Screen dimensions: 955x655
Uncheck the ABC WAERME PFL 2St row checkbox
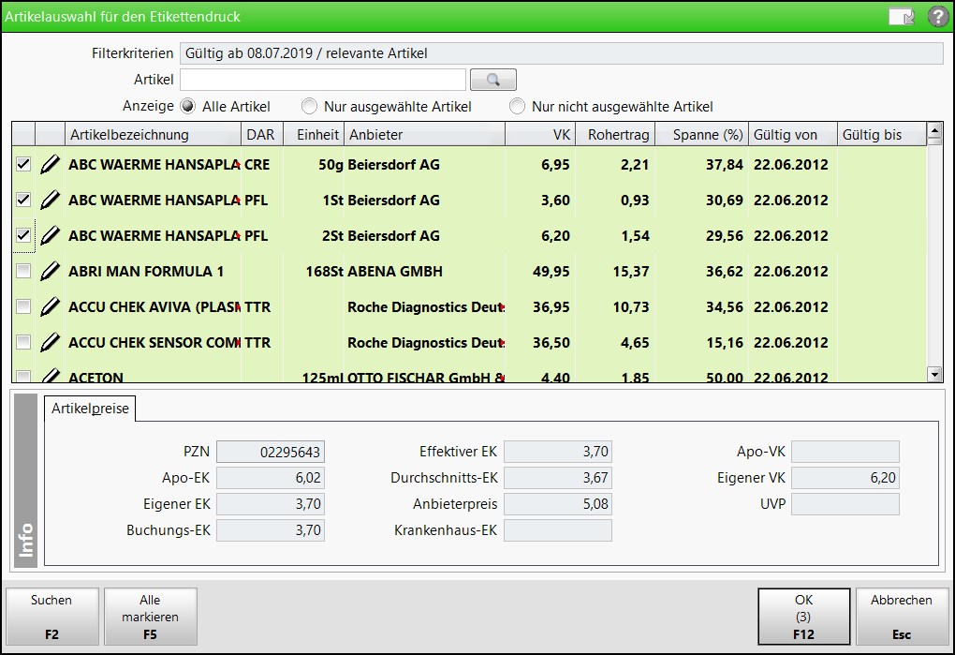(23, 235)
